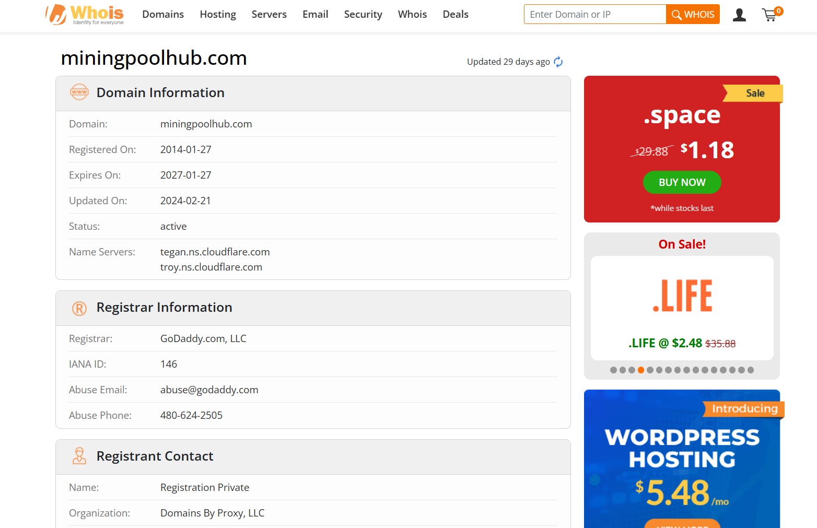817x528 pixels.
Task: Select name server tegan.ns.cloudflare.com
Action: tap(215, 252)
